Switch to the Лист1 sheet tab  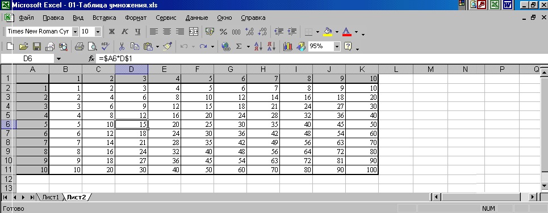[x=51, y=197]
